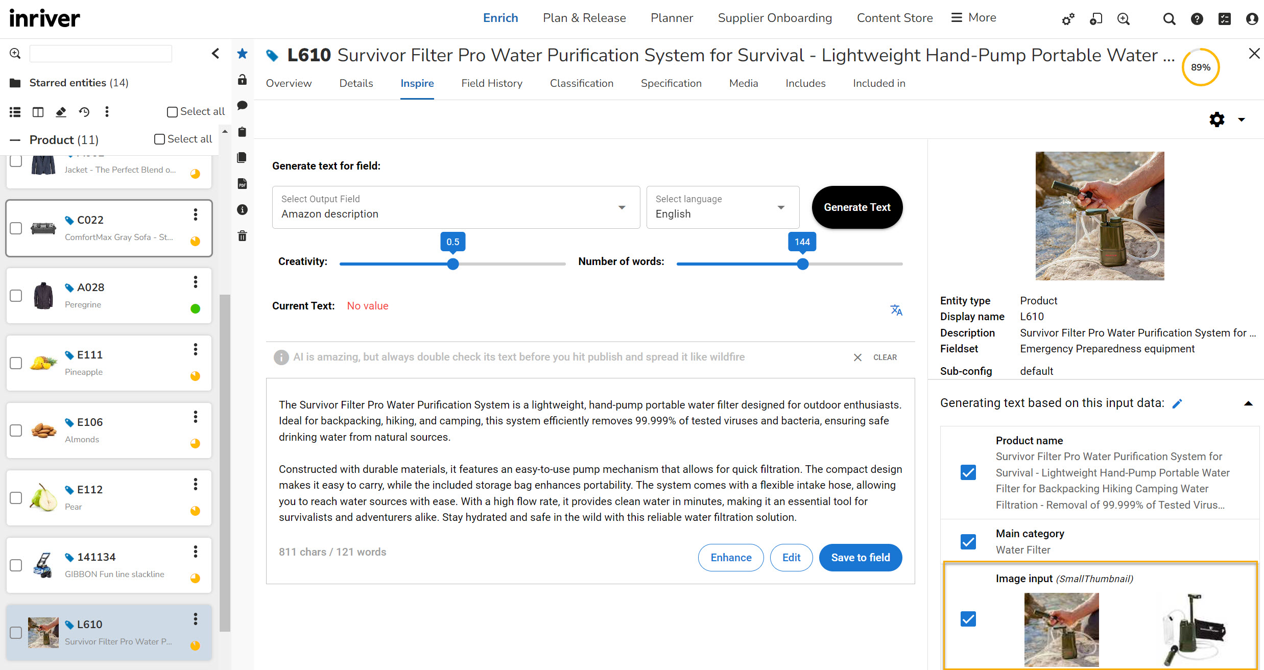
Task: Click the lock icon in vertical toolbar
Action: click(243, 80)
